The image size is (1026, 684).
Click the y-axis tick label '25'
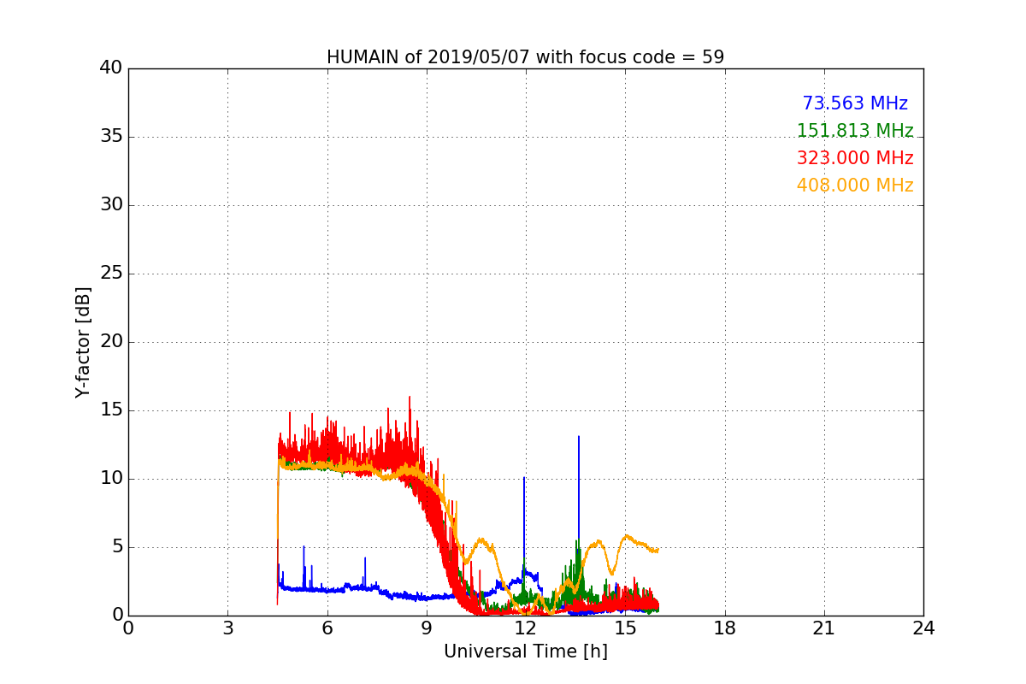click(x=110, y=274)
